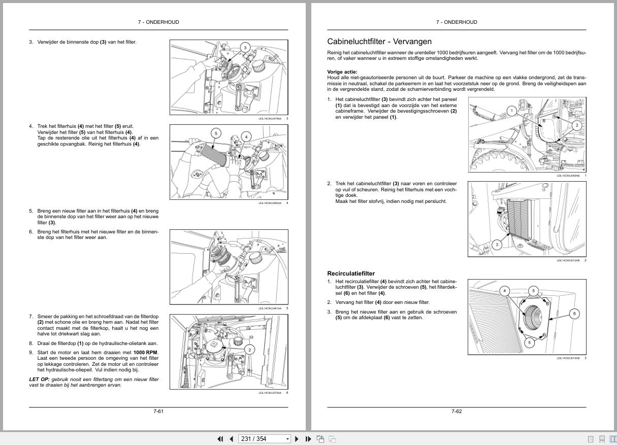The width and height of the screenshot is (617, 445).
Task: Click figure 4 with filter element removal
Action: pos(229,162)
